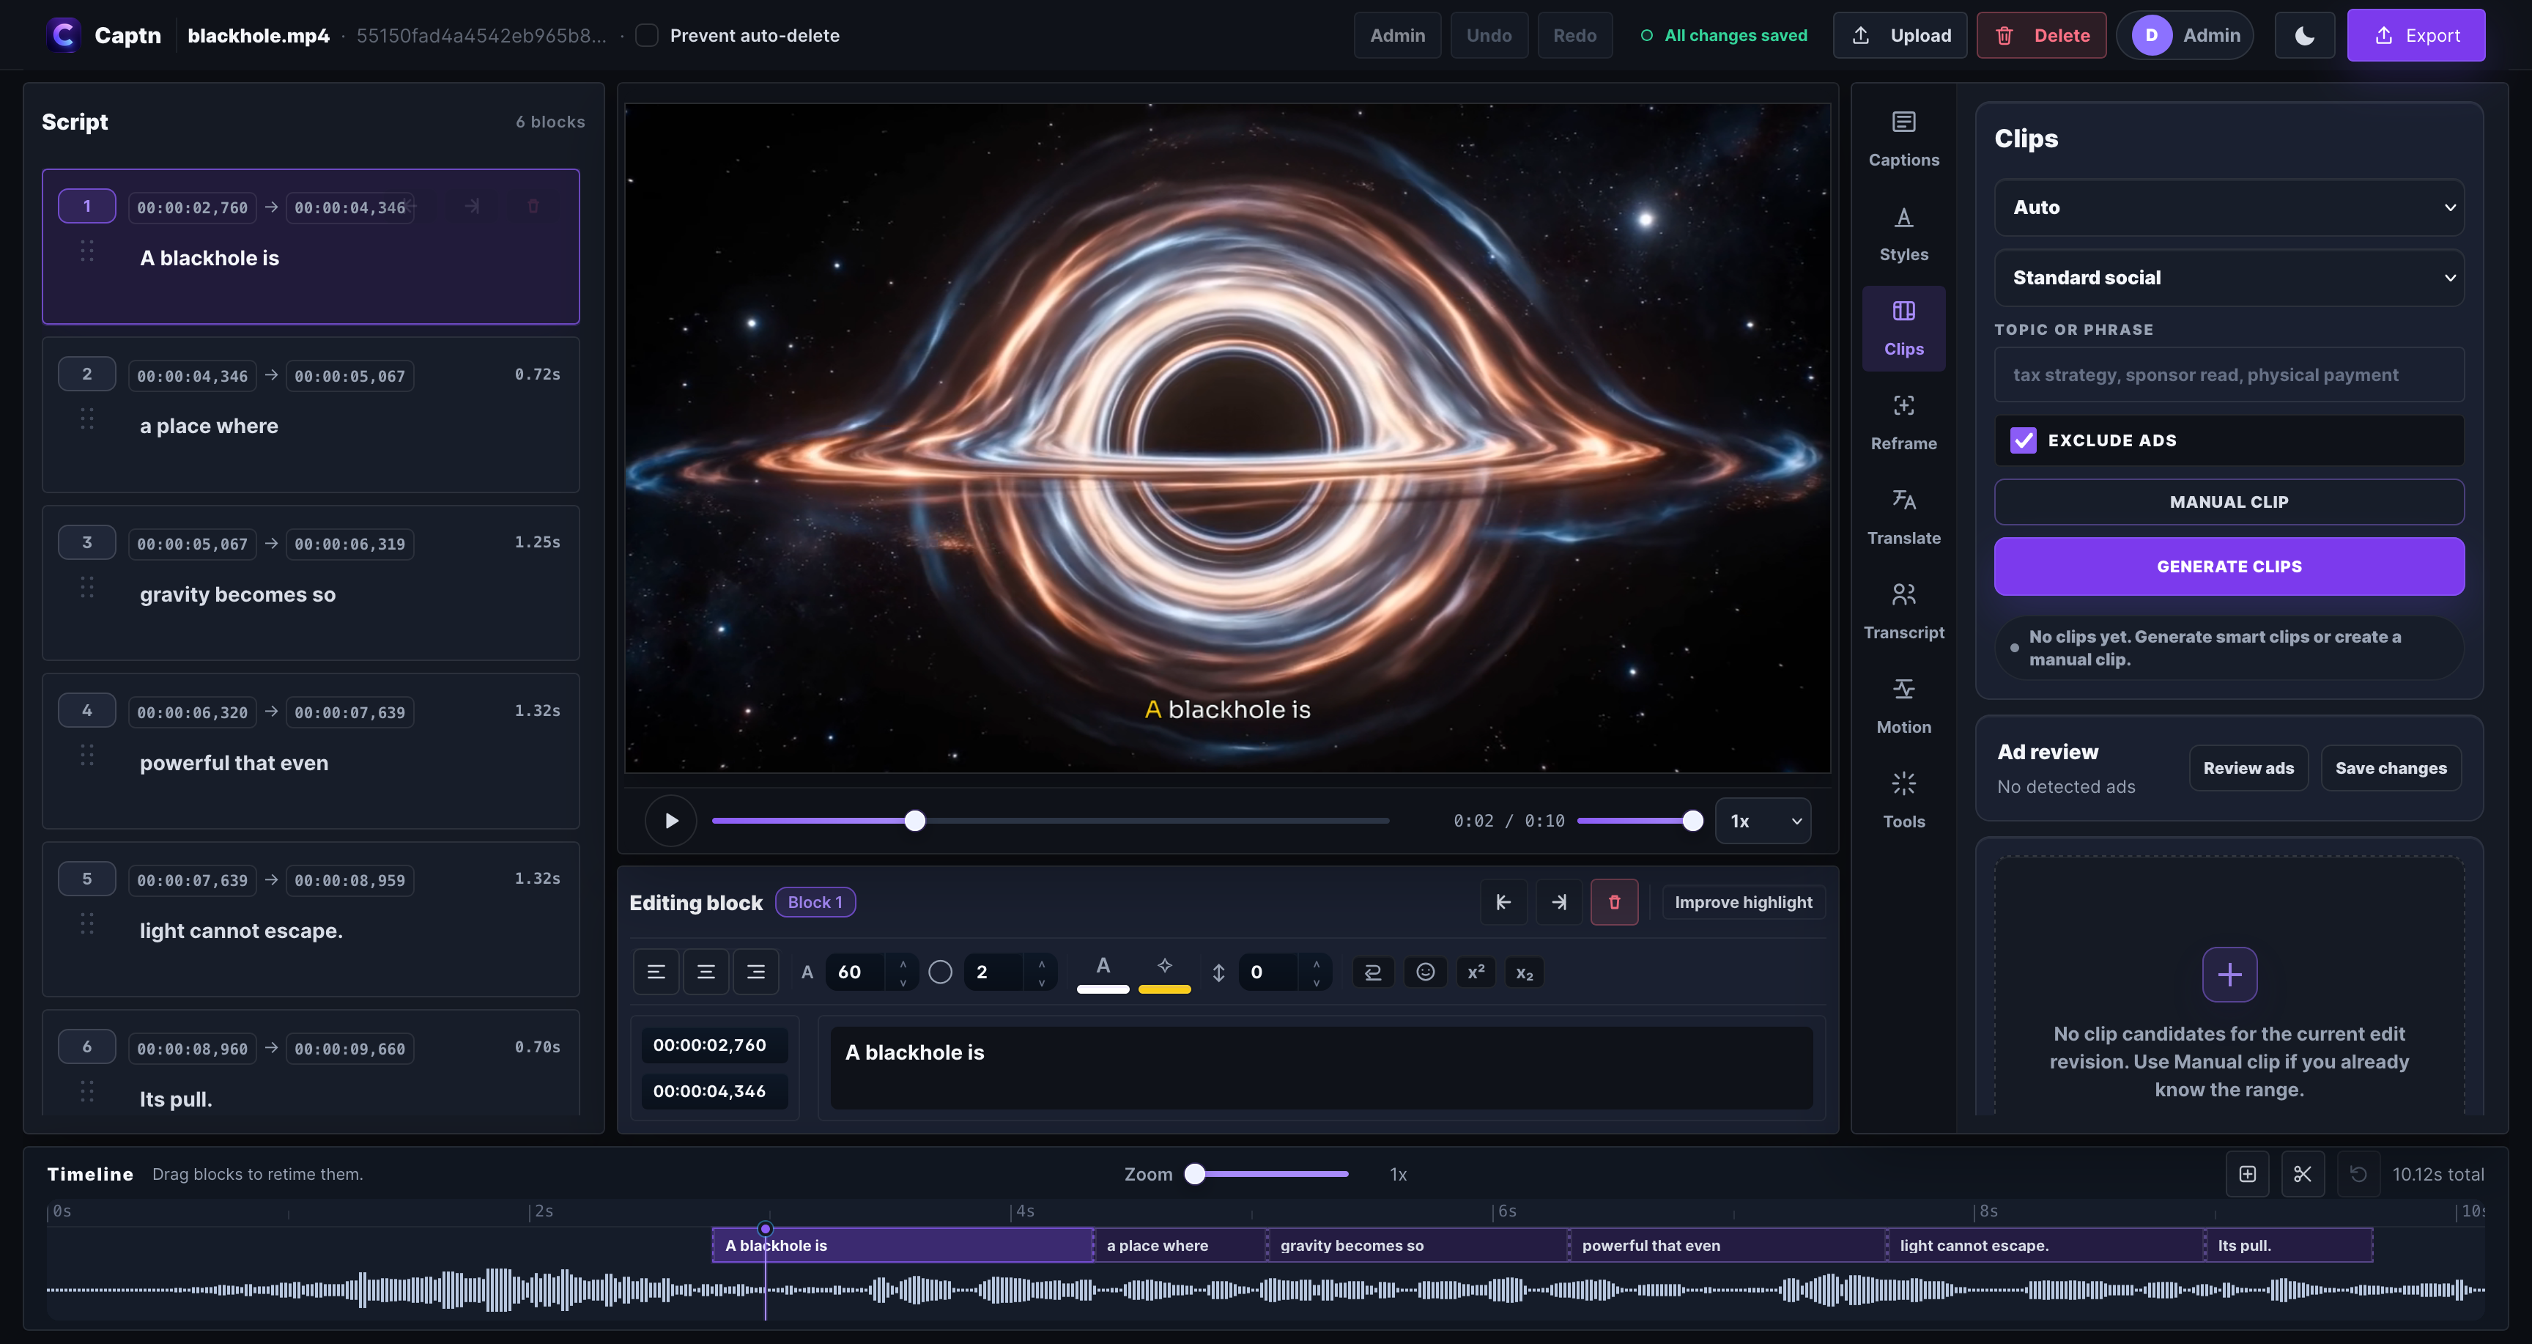2532x1344 pixels.
Task: Click the Manual Clip button
Action: point(2228,501)
